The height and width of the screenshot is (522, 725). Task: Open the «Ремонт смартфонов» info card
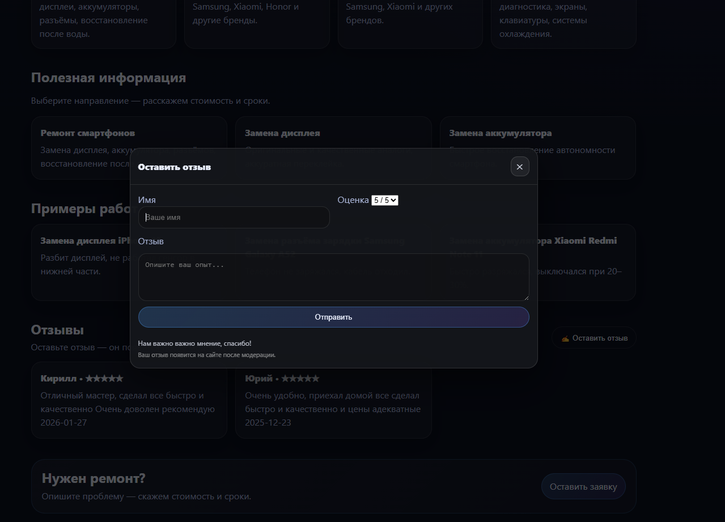pos(87,133)
